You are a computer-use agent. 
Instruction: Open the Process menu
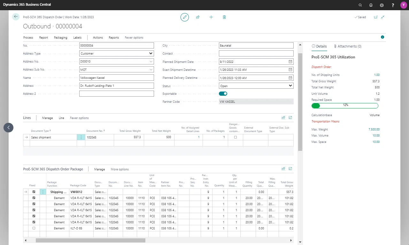coord(28,38)
